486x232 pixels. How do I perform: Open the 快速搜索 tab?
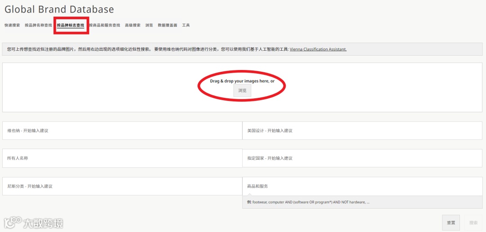tap(12, 25)
